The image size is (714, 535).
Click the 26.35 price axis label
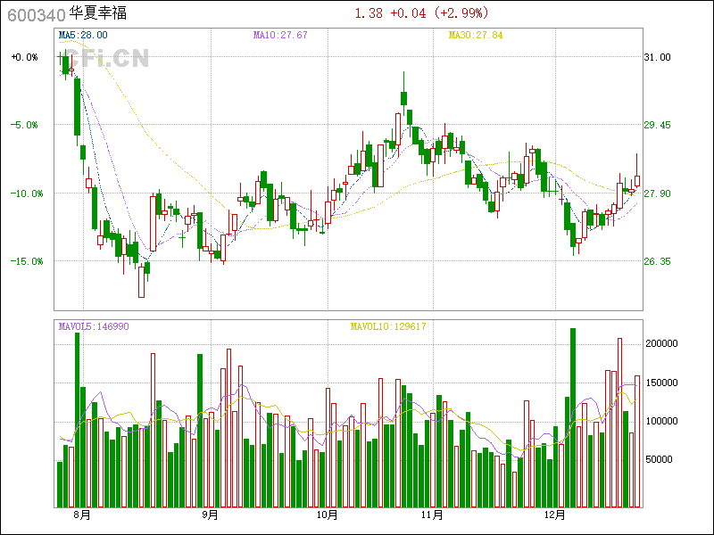coord(657,261)
